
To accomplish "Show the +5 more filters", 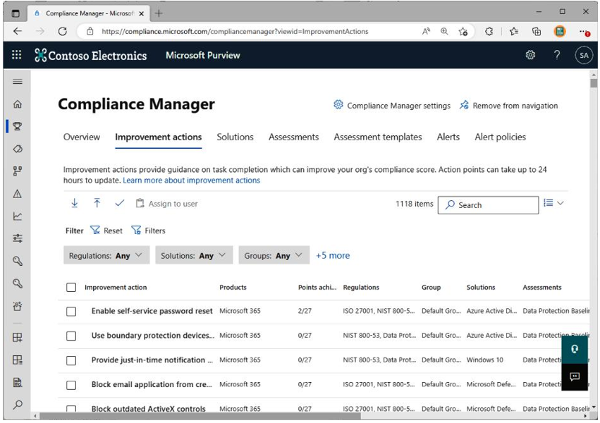I will click(333, 255).
